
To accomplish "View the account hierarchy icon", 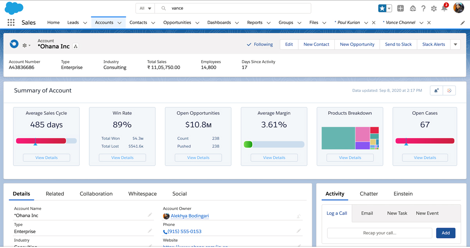I will tap(76, 46).
